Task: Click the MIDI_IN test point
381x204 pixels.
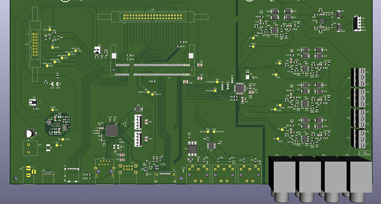Action: click(208, 132)
